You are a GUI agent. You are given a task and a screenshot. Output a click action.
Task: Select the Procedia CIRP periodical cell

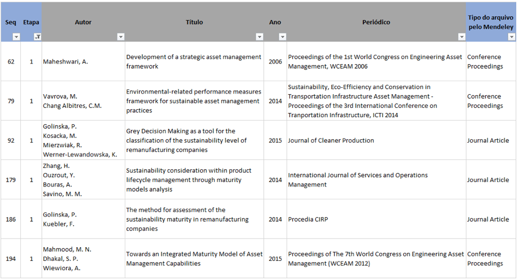376,219
